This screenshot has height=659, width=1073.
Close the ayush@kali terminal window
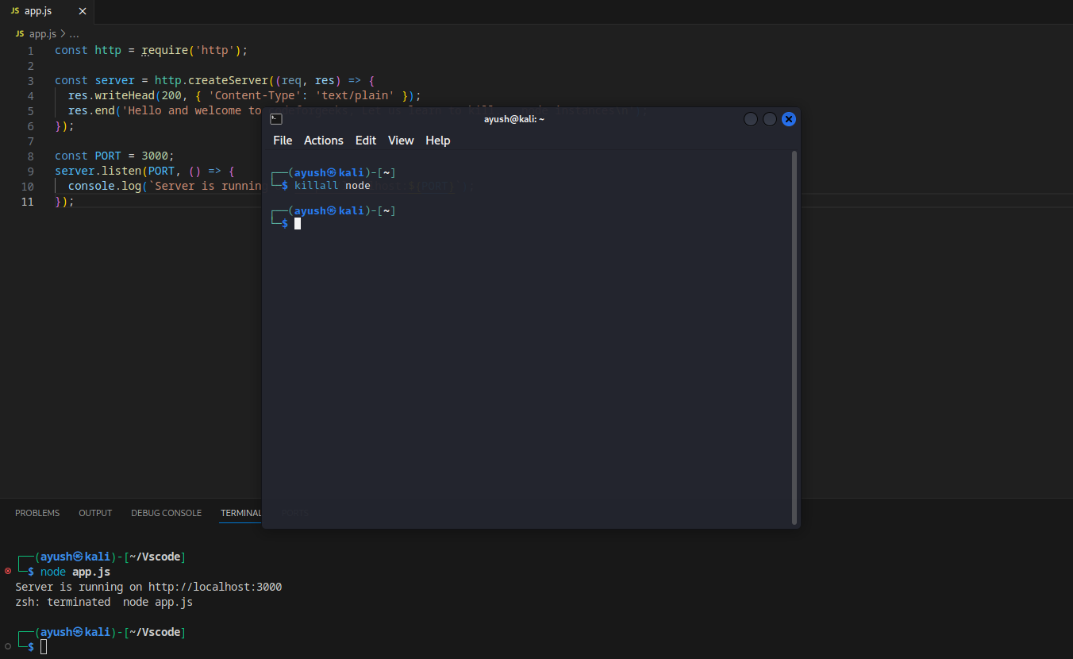click(x=789, y=119)
